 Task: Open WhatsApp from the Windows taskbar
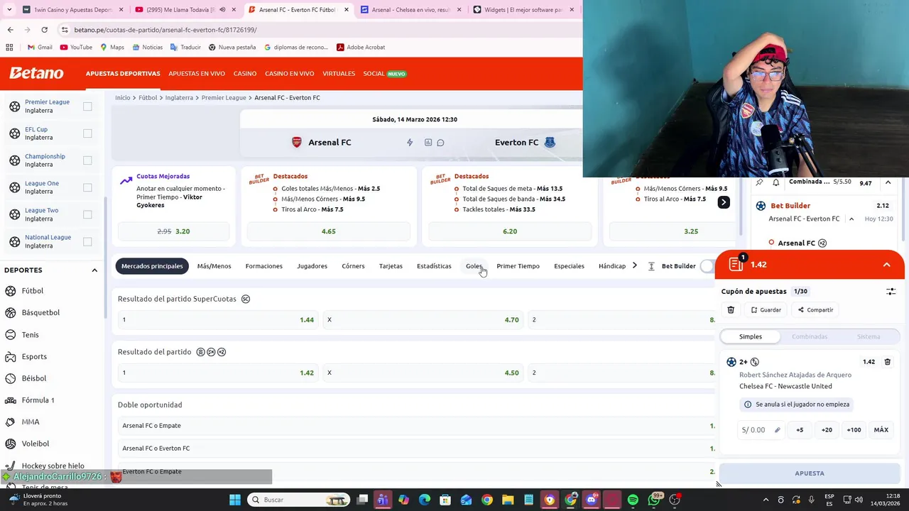(x=654, y=500)
